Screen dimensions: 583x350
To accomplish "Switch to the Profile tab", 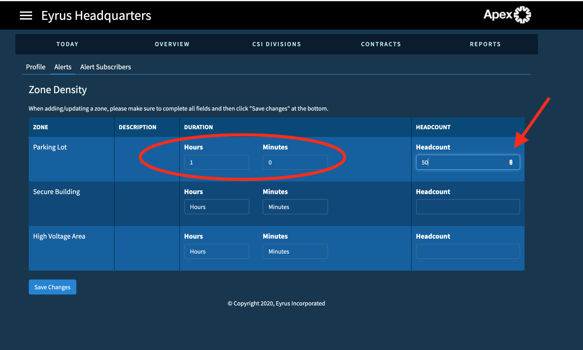I will (35, 67).
